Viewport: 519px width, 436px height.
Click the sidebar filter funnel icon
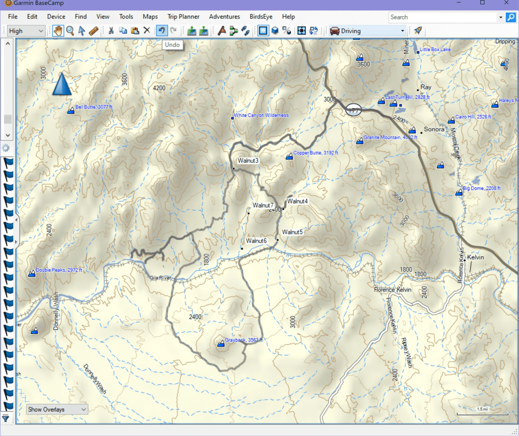(6, 418)
